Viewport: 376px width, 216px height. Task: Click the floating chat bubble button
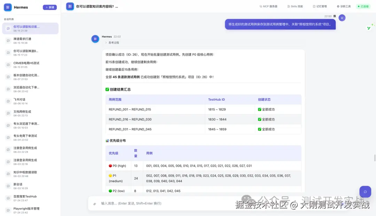pyautogui.click(x=365, y=192)
